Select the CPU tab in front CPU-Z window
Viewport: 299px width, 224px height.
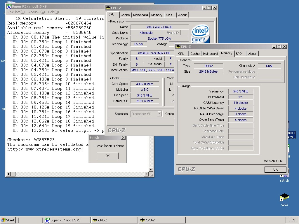coord(181,54)
